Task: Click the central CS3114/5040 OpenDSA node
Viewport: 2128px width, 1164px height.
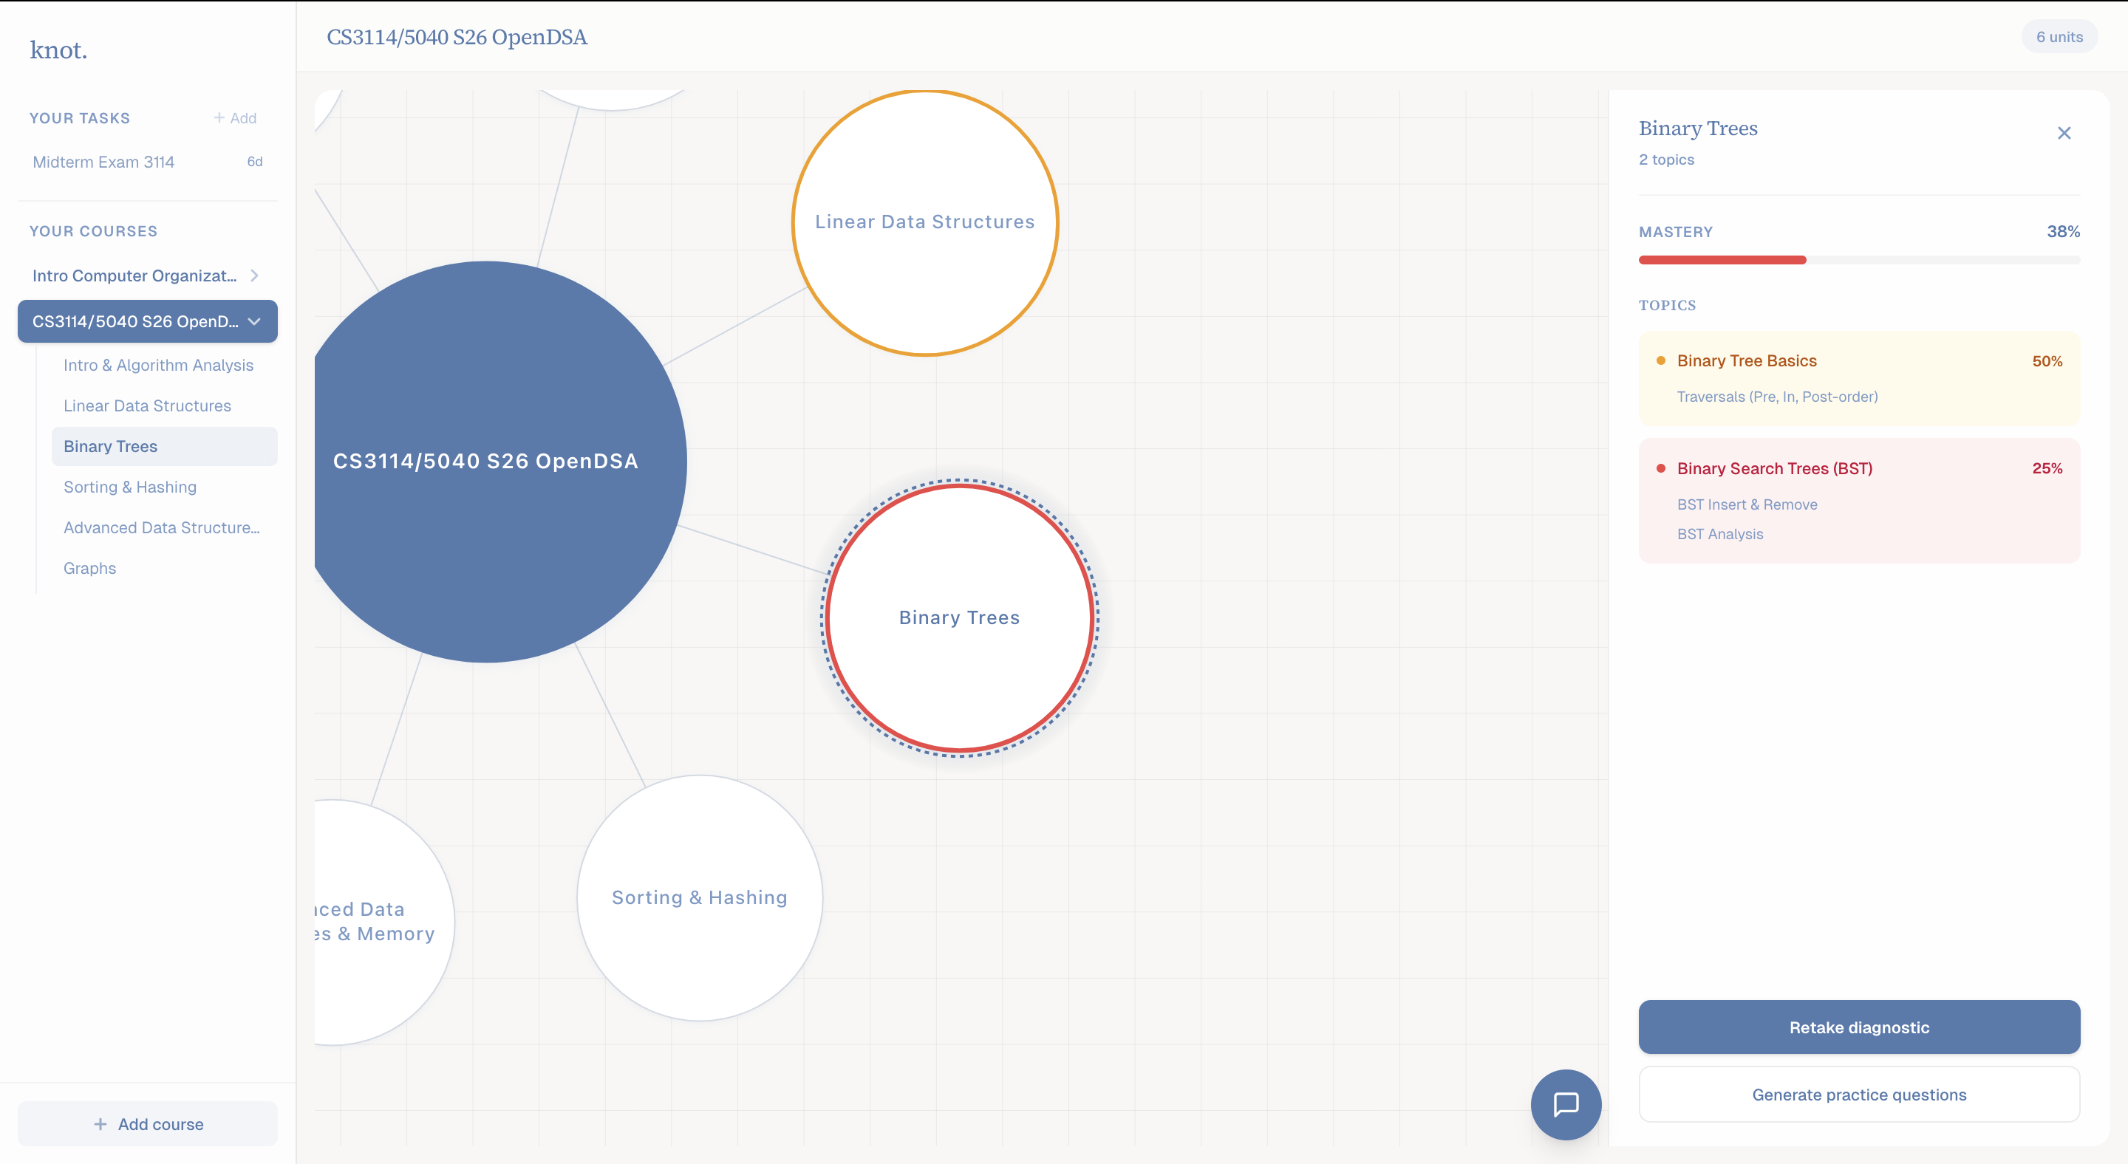Action: point(485,461)
